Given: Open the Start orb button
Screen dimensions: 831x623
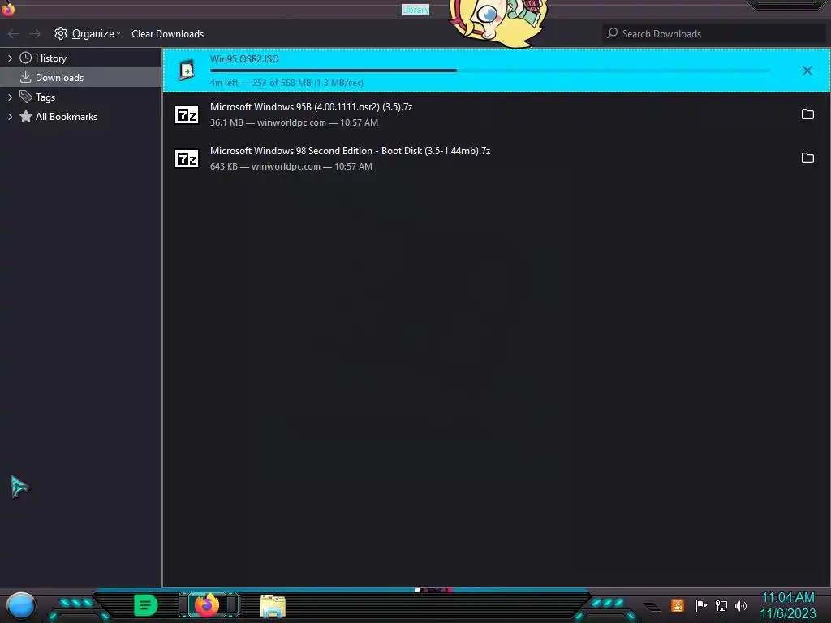Looking at the screenshot, I should (x=20, y=606).
